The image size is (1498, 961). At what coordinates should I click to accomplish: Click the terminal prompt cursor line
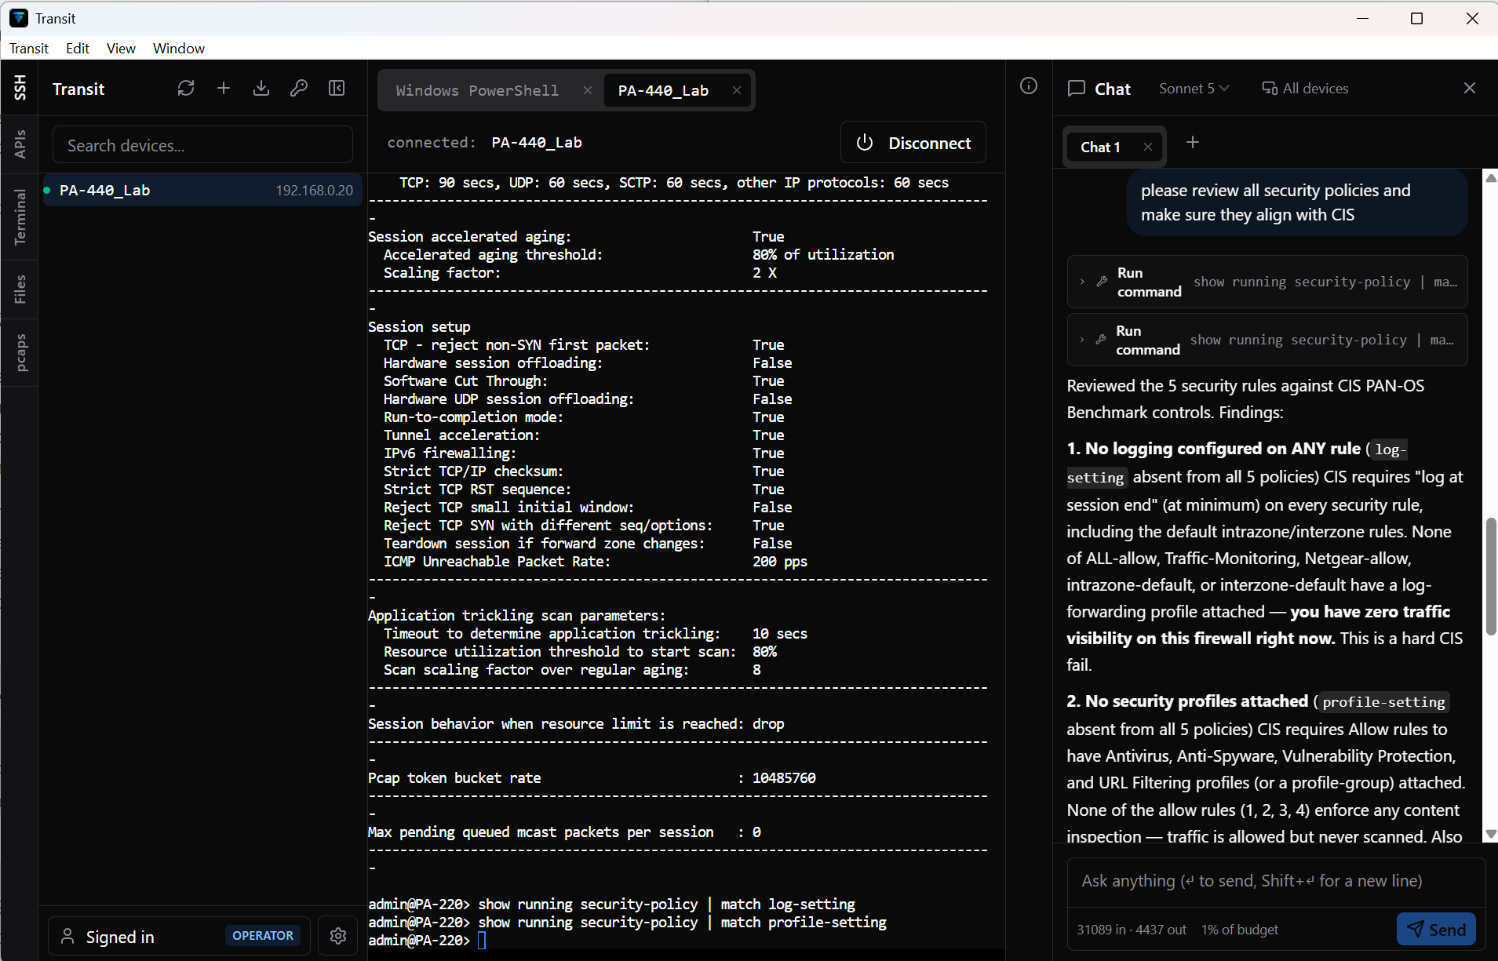pyautogui.click(x=428, y=940)
